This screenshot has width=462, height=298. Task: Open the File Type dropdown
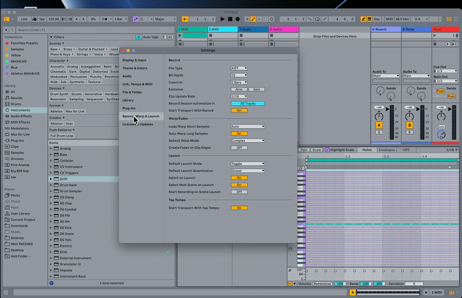pos(239,68)
